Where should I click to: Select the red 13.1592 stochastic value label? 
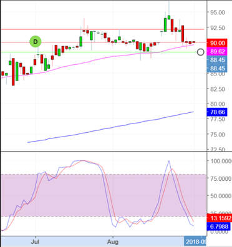coord(220,218)
